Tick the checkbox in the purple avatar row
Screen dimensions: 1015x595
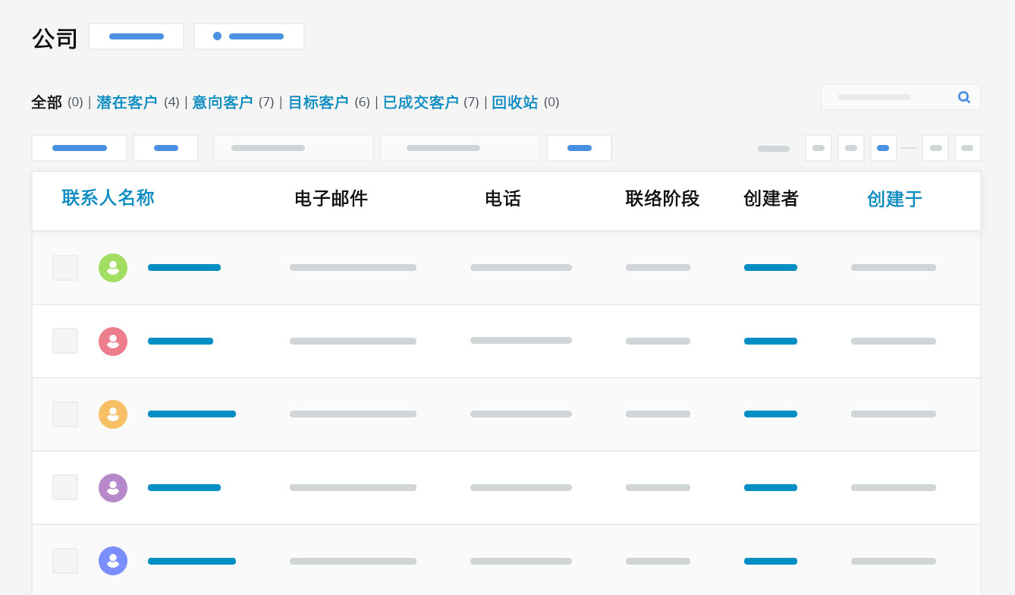65,487
